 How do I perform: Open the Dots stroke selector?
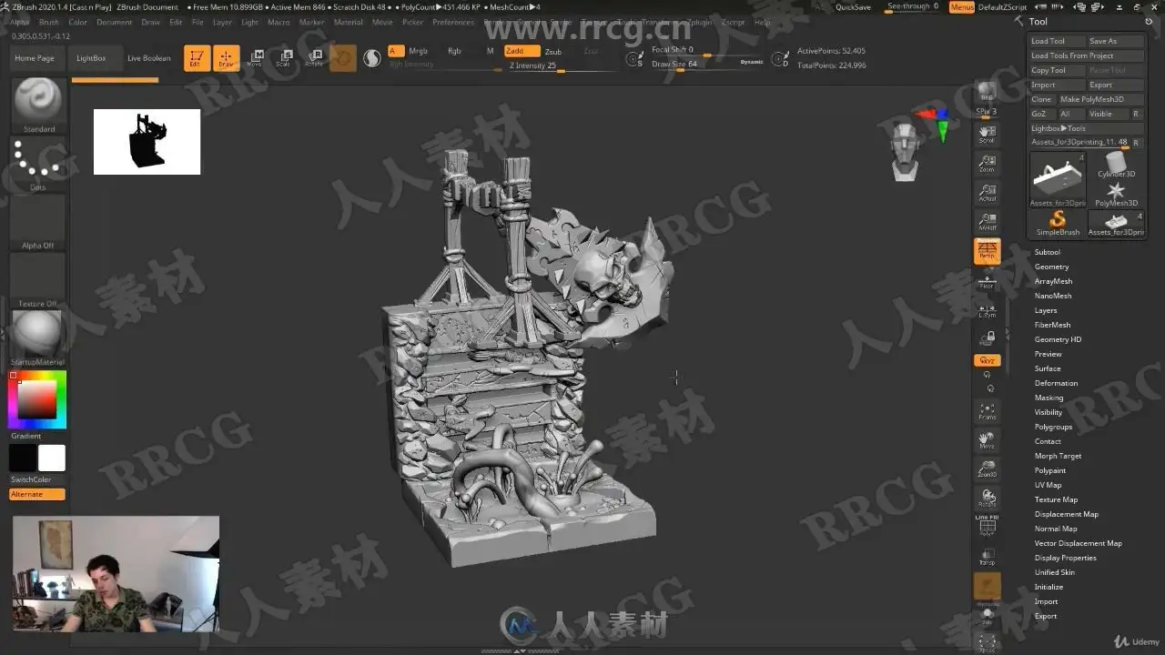tap(38, 163)
